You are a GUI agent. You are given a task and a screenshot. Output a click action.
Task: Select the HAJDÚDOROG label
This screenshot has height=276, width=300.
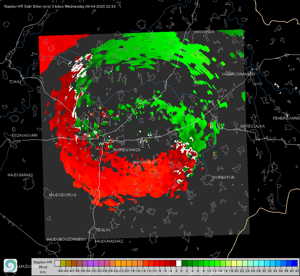coord(63,195)
